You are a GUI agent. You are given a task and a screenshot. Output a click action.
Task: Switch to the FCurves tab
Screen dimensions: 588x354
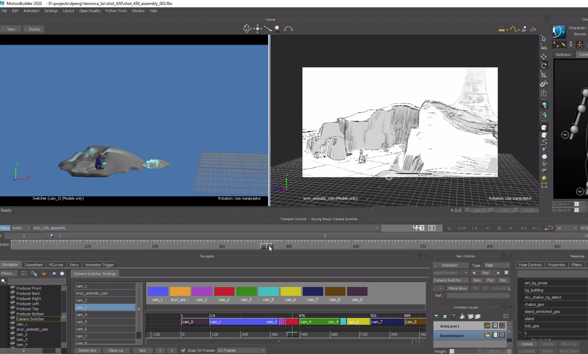click(56, 265)
